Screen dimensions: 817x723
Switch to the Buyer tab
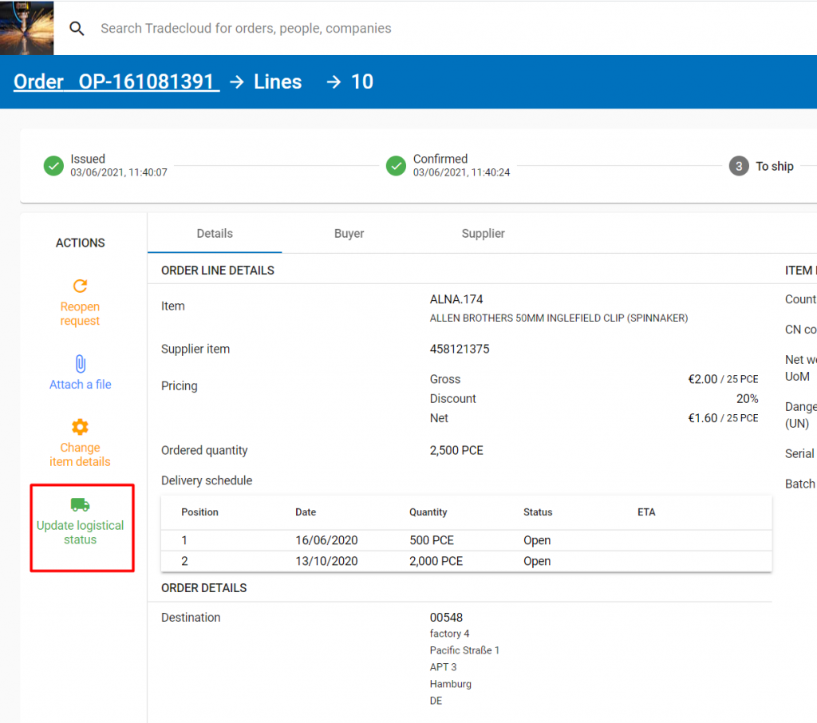349,234
